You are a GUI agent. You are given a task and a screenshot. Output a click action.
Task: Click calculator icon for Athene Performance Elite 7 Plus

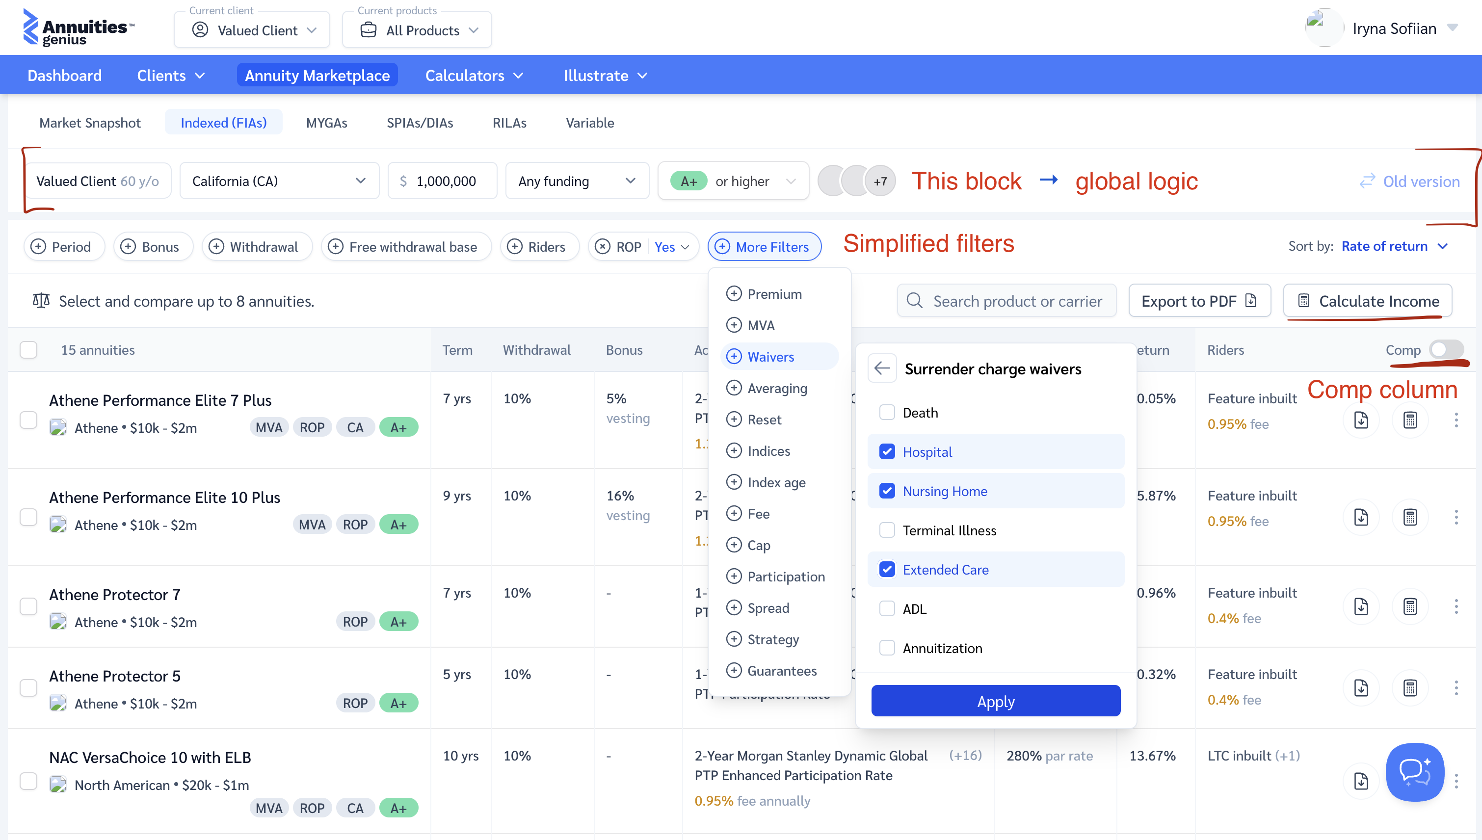(x=1410, y=420)
